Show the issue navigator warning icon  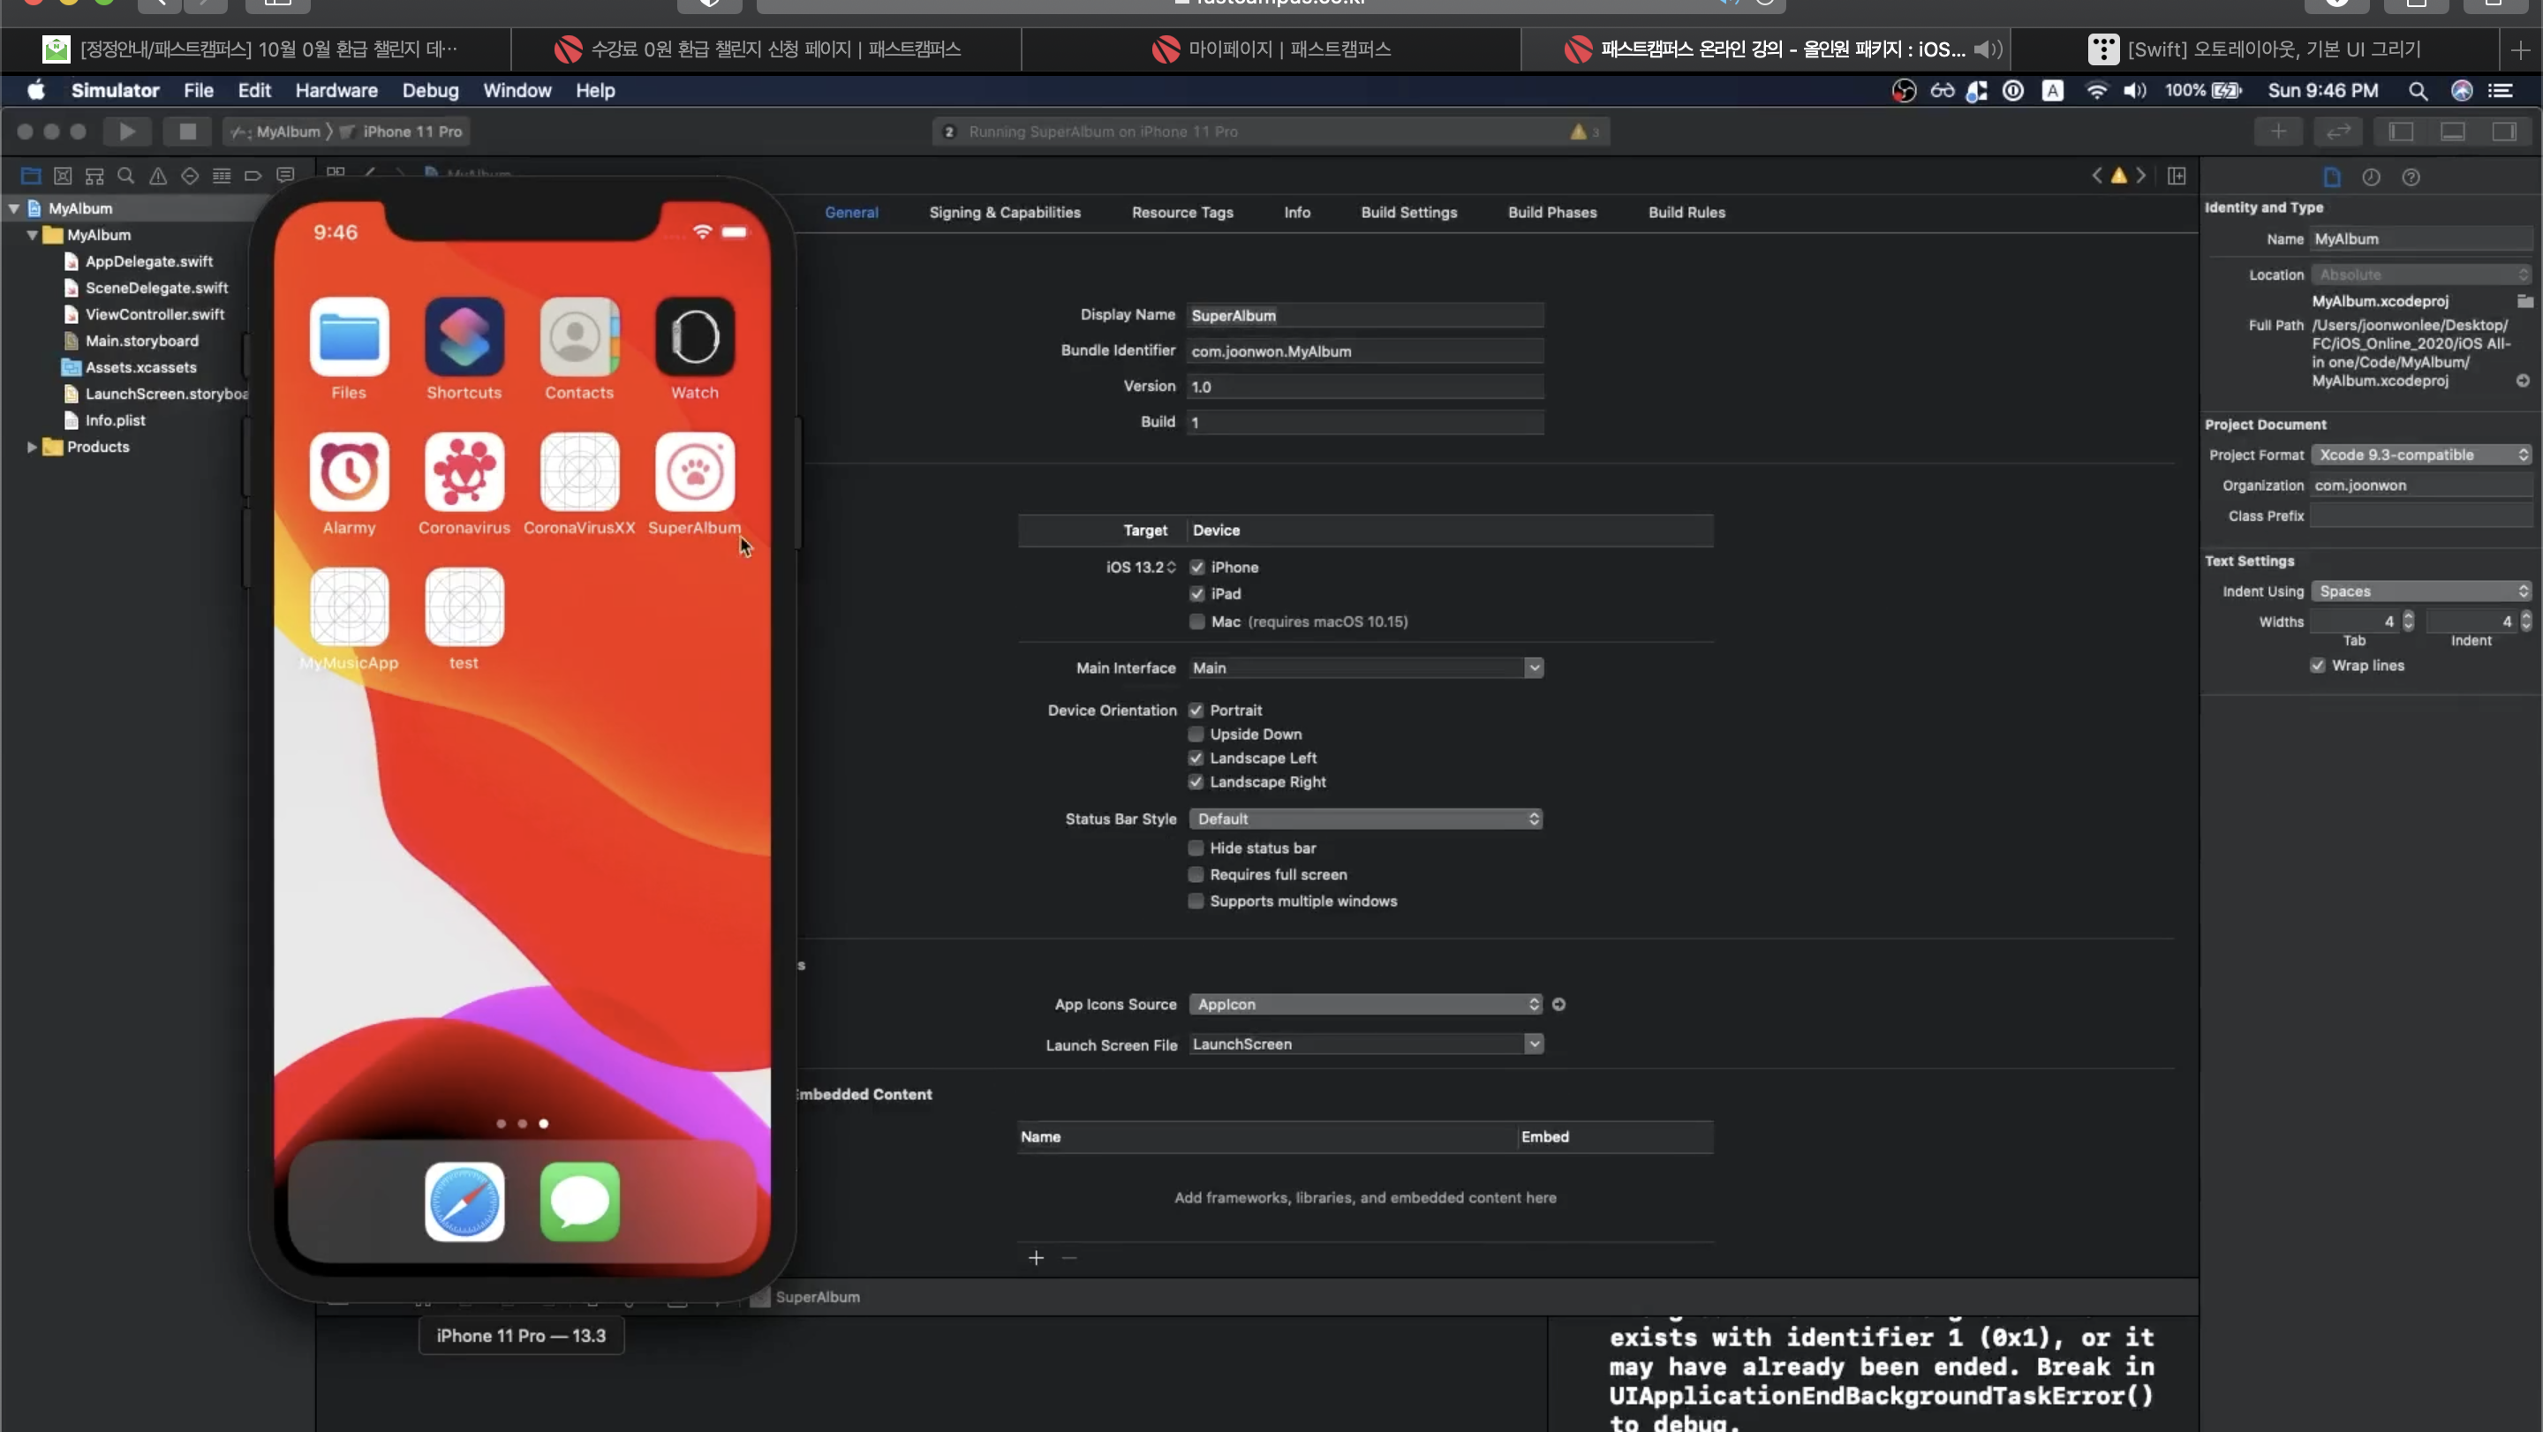(x=158, y=176)
